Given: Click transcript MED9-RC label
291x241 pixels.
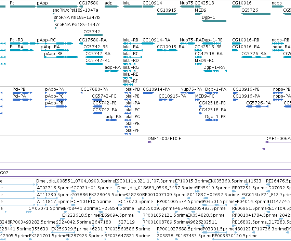Looking at the screenshot, I should [204, 61].
